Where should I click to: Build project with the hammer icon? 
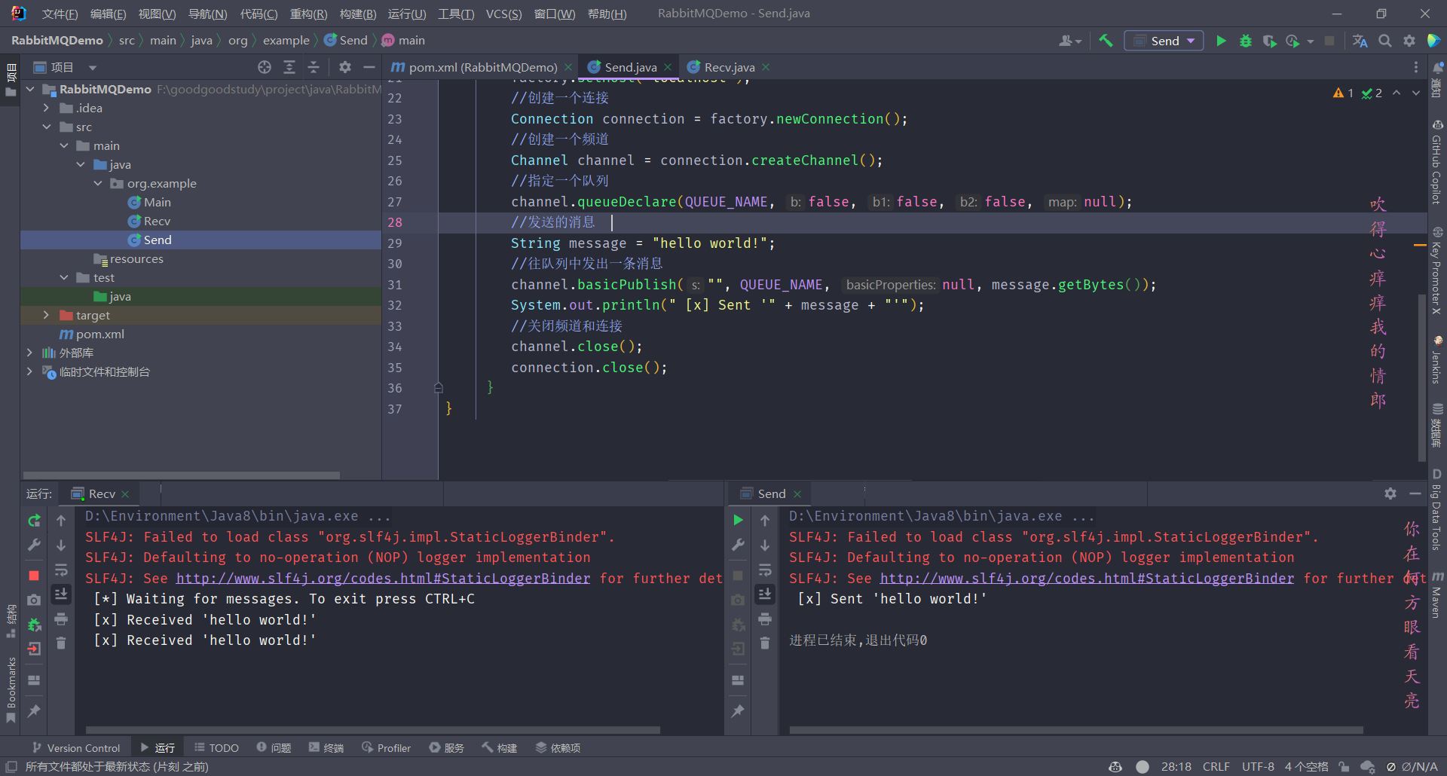point(1106,41)
